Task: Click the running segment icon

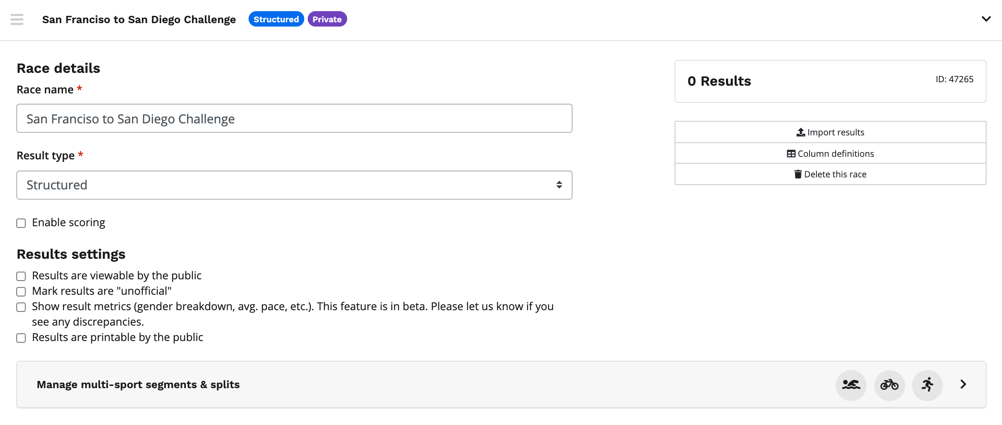Action: 927,385
